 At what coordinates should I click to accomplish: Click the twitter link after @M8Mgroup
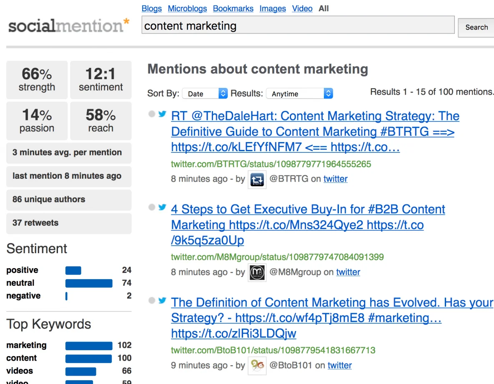click(348, 272)
